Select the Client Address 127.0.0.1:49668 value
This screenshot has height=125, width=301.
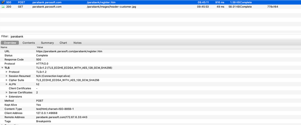click(x=47, y=113)
